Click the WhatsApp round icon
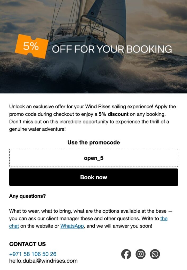 tap(155, 254)
